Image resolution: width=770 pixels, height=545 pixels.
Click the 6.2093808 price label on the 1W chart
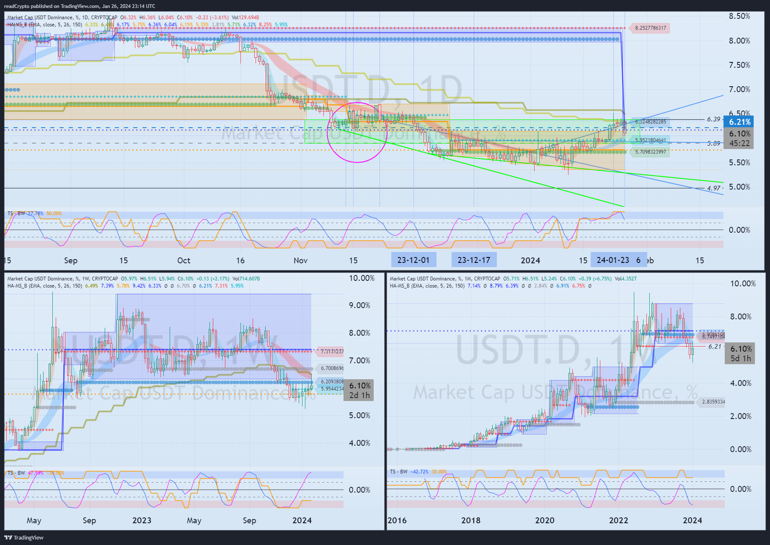coord(331,382)
